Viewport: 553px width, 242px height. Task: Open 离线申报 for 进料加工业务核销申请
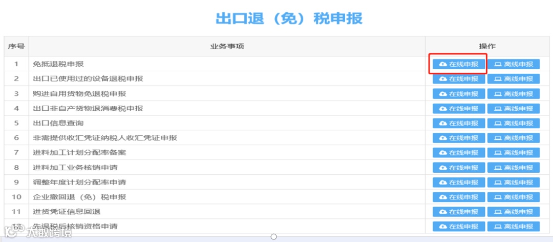(x=514, y=168)
